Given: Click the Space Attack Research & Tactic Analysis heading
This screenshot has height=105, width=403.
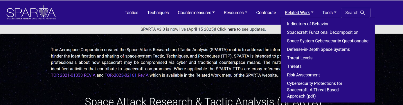Looking at the screenshot, I should [203, 101].
